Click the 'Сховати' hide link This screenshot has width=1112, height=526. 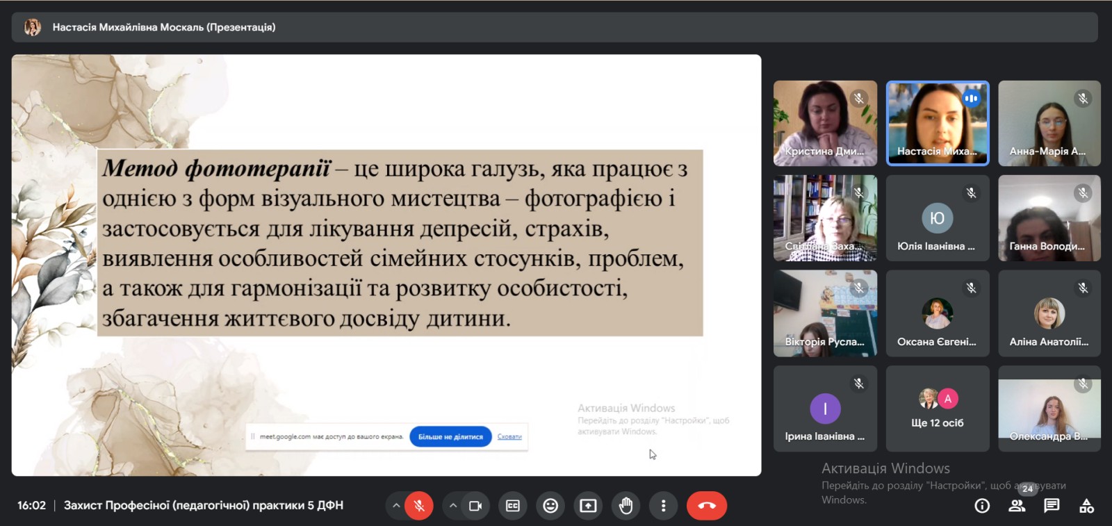(509, 436)
